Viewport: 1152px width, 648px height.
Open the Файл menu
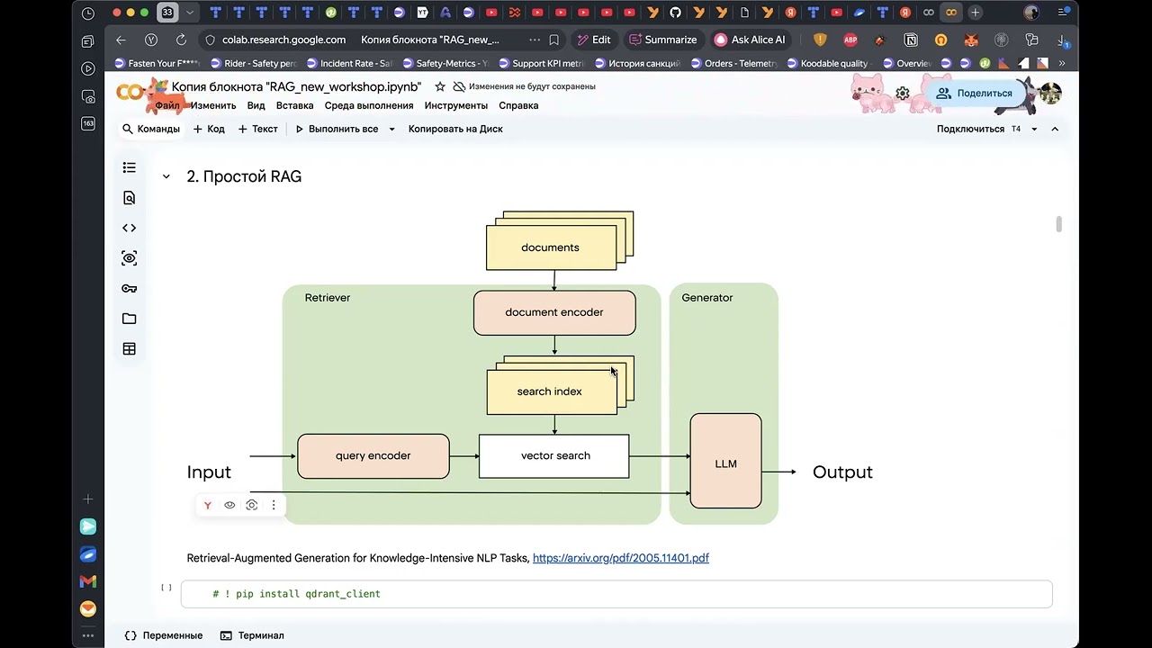pyautogui.click(x=167, y=105)
